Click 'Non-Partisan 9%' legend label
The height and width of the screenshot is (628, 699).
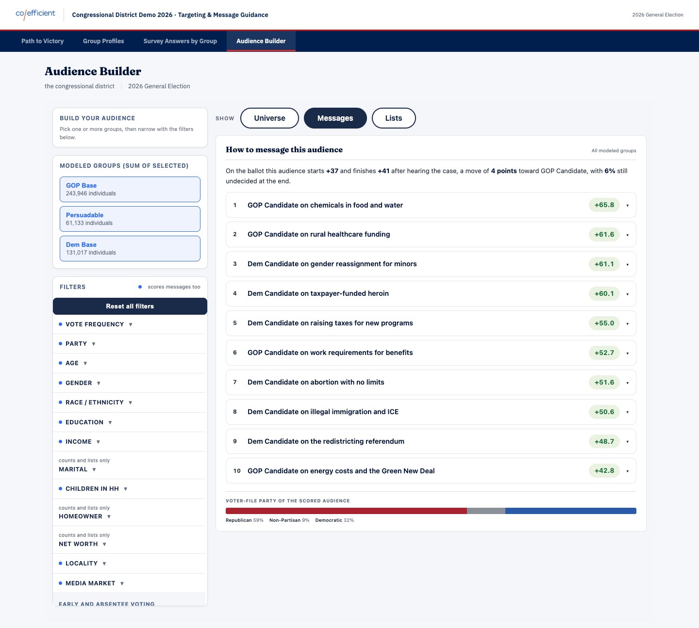point(289,520)
